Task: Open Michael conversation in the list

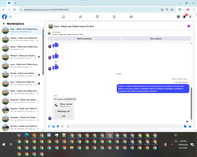Action: [x=21, y=57]
